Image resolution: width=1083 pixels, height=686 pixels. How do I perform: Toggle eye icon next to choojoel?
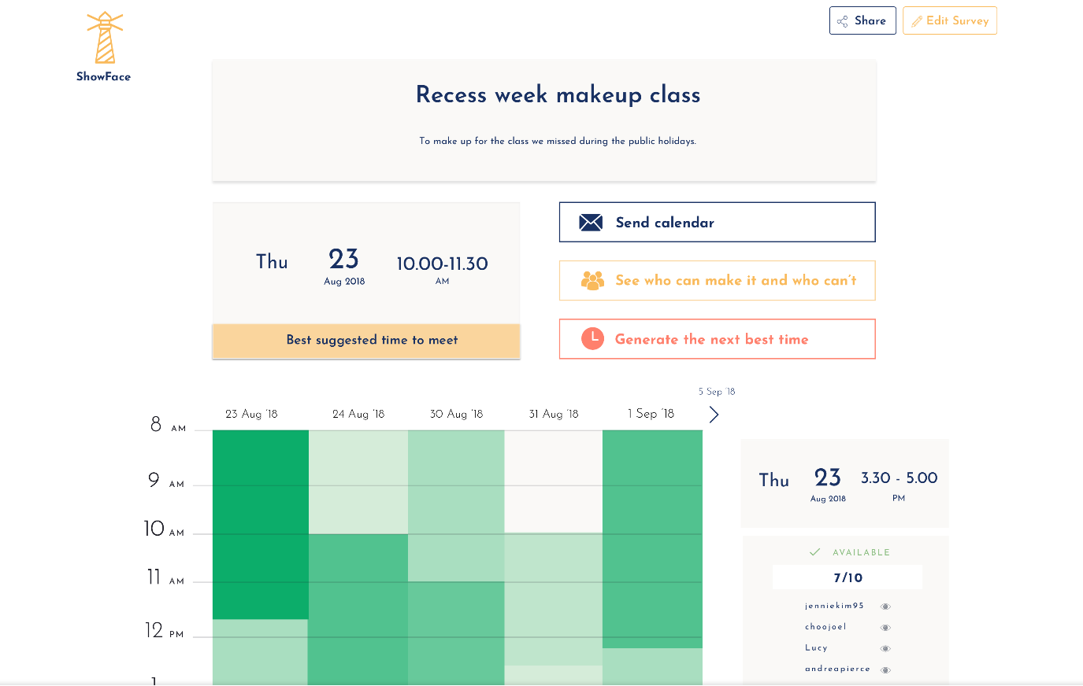tap(885, 628)
